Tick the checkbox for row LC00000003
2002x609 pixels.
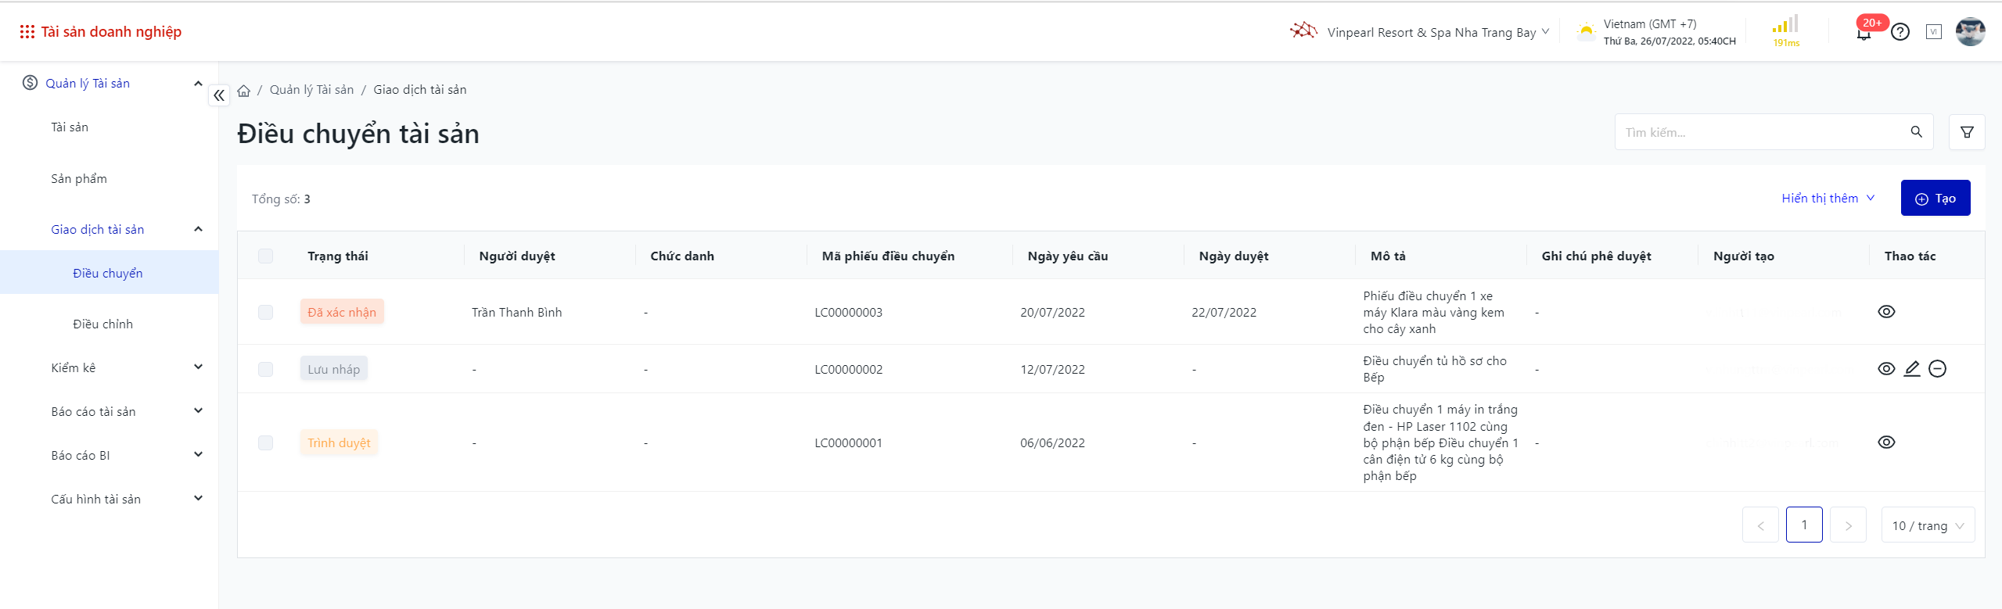coord(266,313)
